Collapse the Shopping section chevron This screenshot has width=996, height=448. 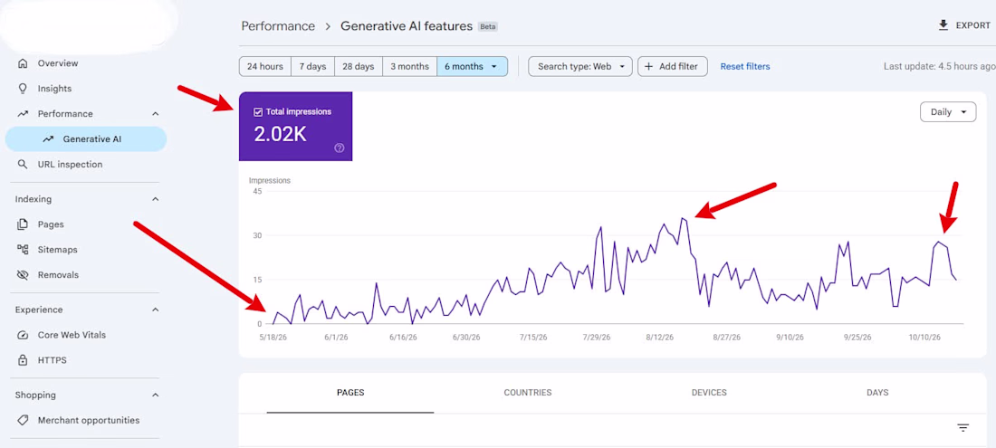(x=156, y=395)
